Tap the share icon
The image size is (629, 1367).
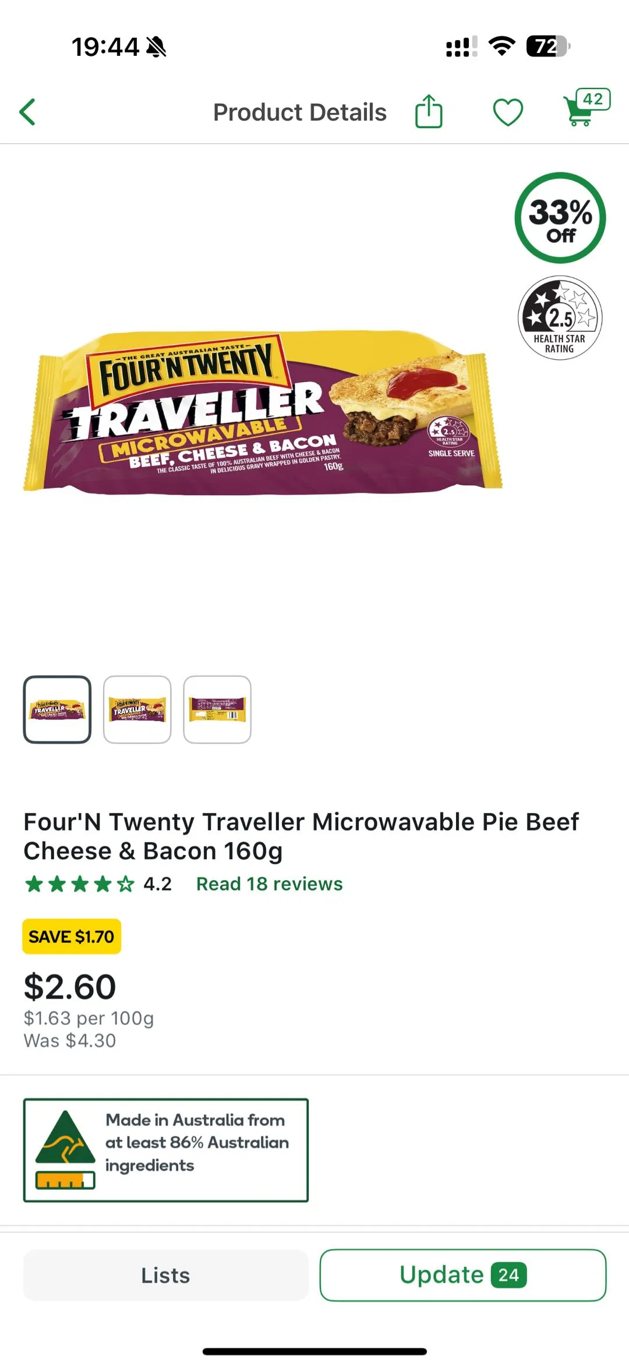(429, 111)
